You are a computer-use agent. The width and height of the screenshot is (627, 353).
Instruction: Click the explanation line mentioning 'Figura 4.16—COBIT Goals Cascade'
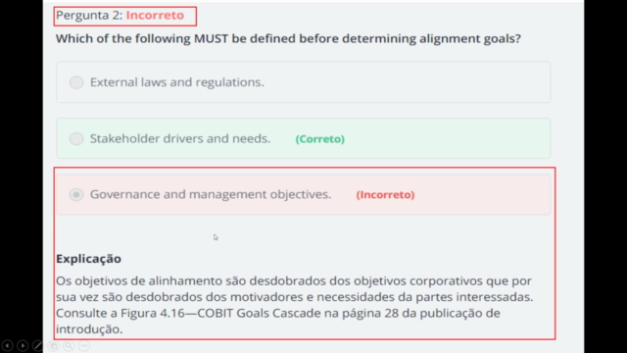tap(278, 313)
